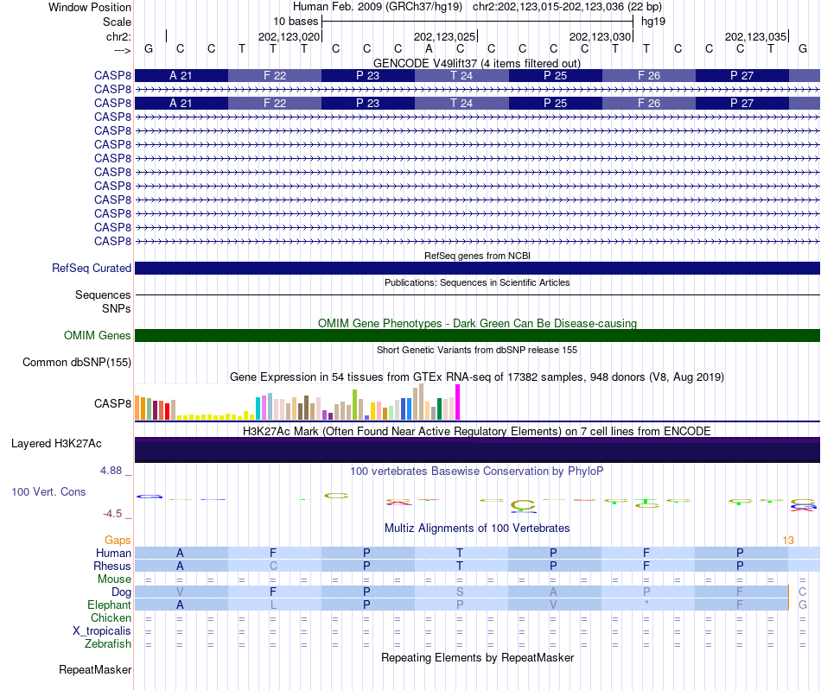Select the T 24 codon in second CASP8 row
This screenshot has height=690, width=821.
coord(461,103)
